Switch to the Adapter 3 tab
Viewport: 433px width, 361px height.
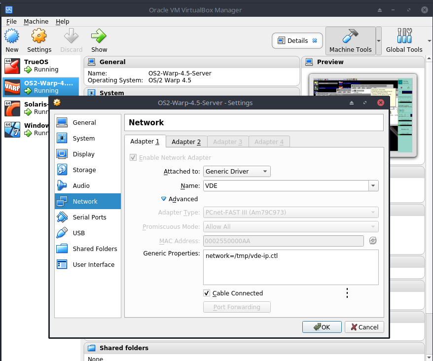point(227,142)
